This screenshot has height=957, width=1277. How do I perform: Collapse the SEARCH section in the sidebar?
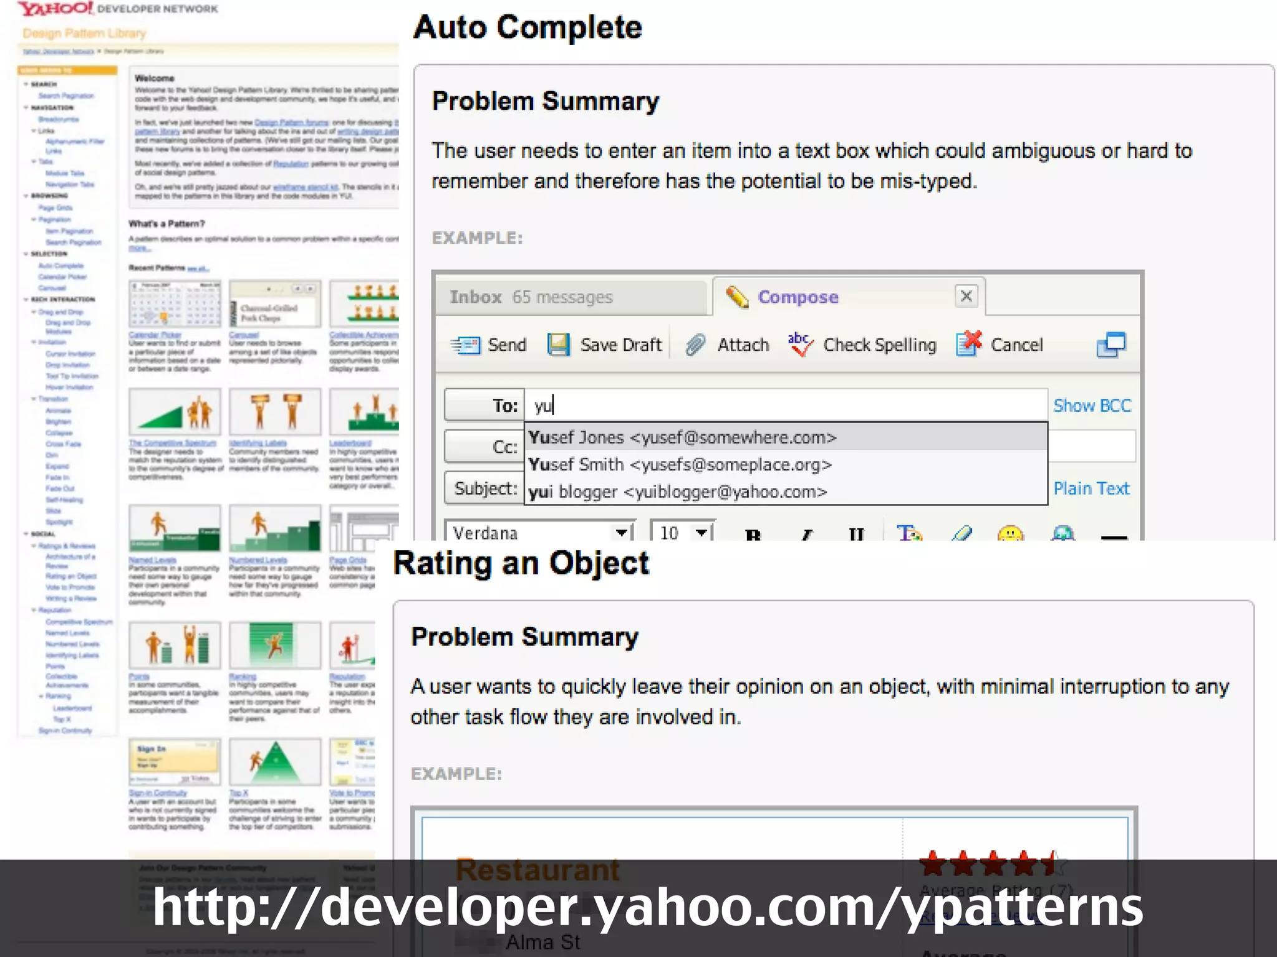26,84
